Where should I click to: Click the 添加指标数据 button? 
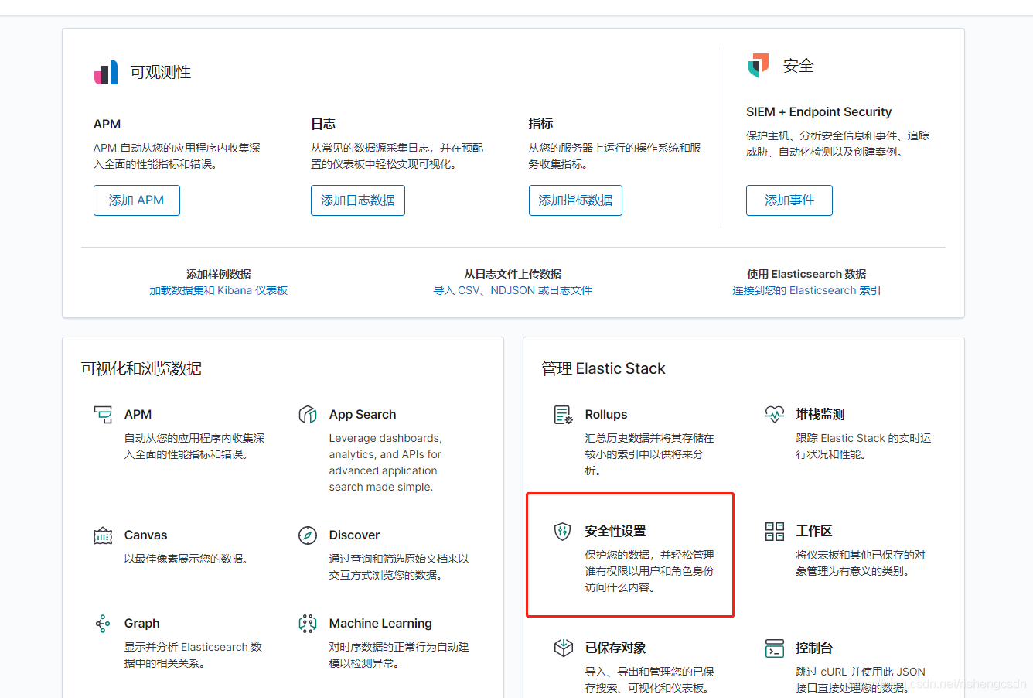[x=575, y=200]
